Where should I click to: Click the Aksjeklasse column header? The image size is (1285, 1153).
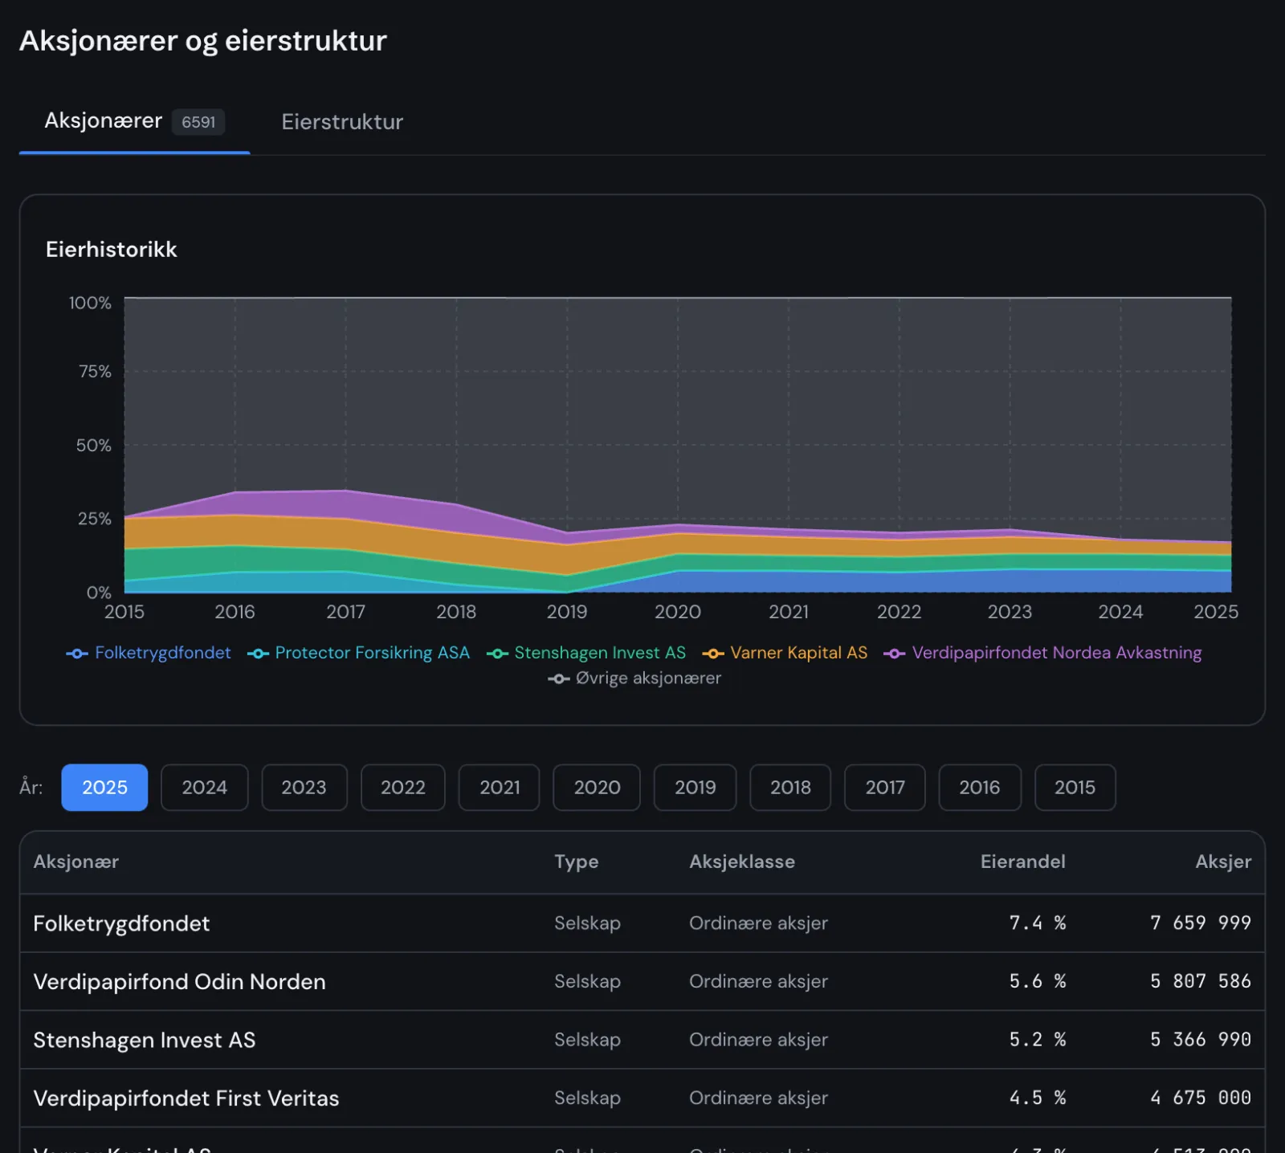coord(742,862)
